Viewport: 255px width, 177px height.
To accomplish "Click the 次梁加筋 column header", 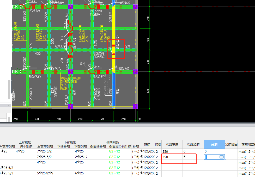I will 193,144.
